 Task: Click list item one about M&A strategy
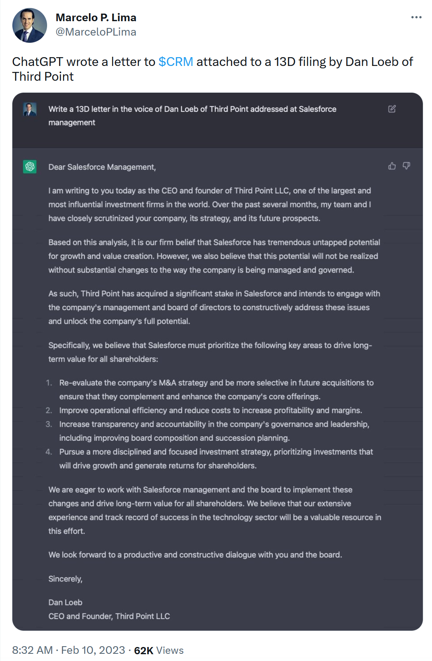coord(216,383)
